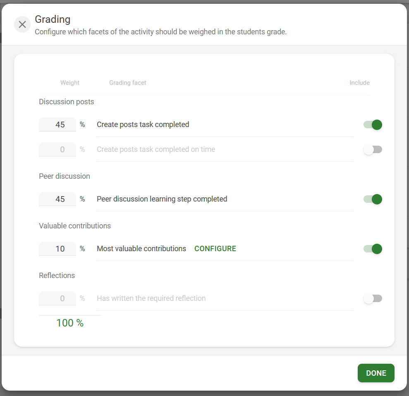Close the Grading dialog with X icon
409x396 pixels.
click(x=22, y=25)
